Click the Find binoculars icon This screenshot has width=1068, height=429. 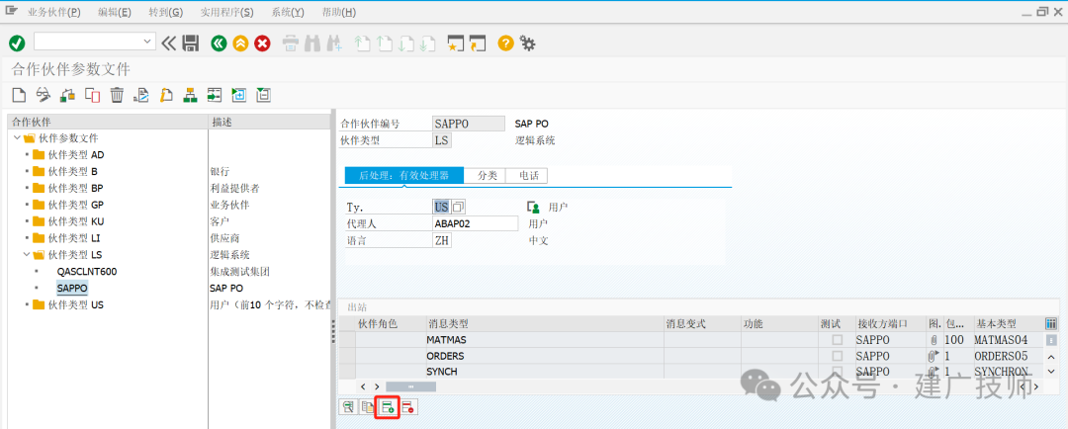311,43
